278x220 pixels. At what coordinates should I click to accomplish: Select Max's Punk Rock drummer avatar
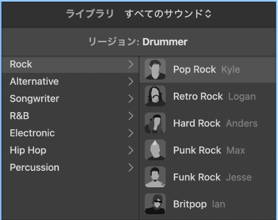(x=155, y=150)
